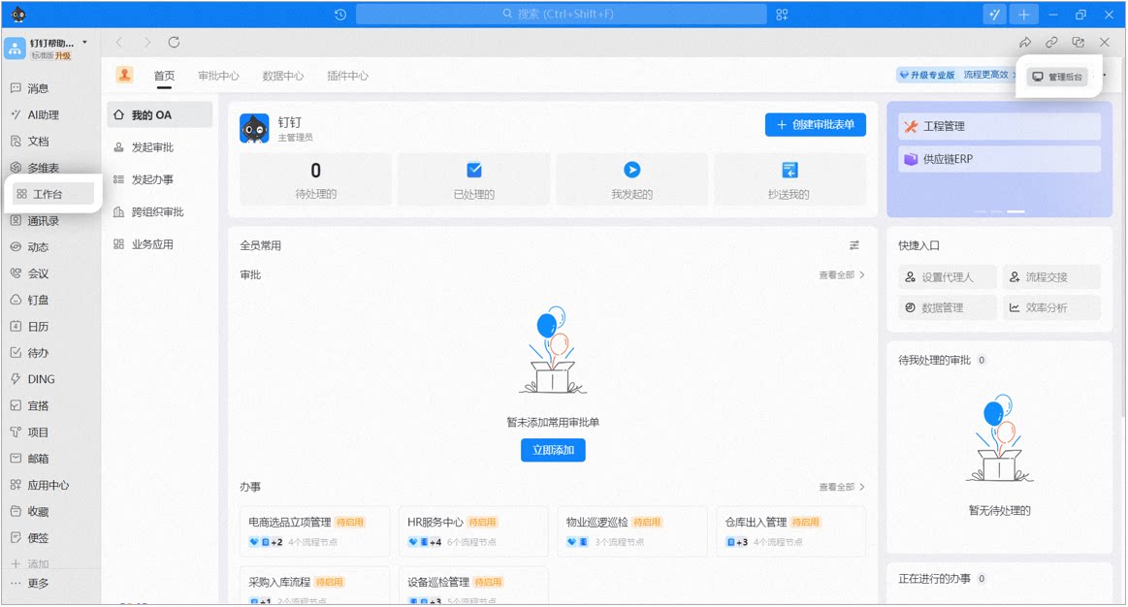The height and width of the screenshot is (607, 1128).
Task: Click share arrow icon at top right
Action: click(x=1025, y=43)
